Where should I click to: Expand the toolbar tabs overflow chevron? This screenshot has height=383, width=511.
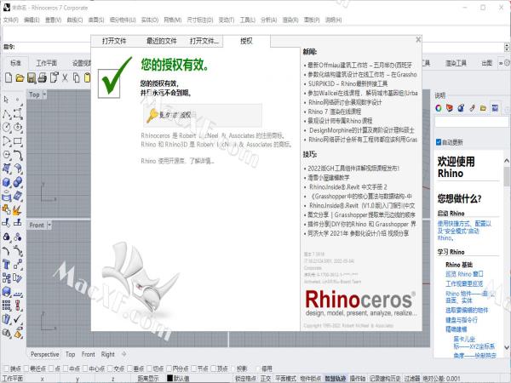click(501, 63)
